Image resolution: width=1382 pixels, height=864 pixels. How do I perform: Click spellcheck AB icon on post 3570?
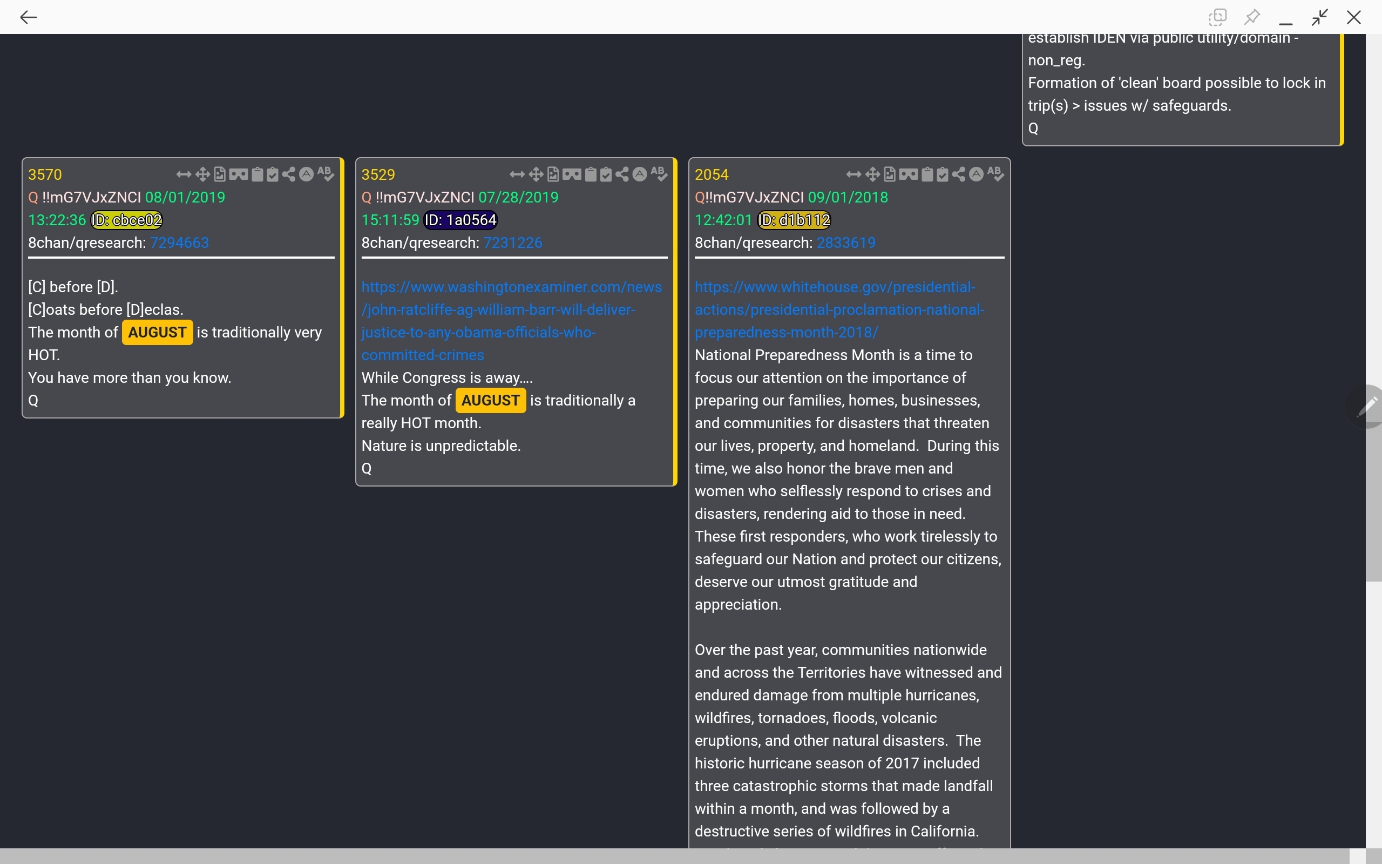326,174
